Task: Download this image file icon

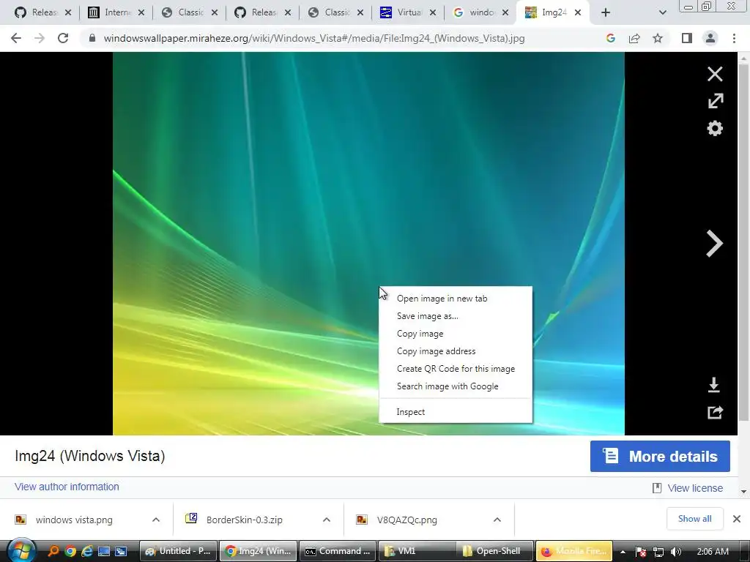Action: point(713,385)
